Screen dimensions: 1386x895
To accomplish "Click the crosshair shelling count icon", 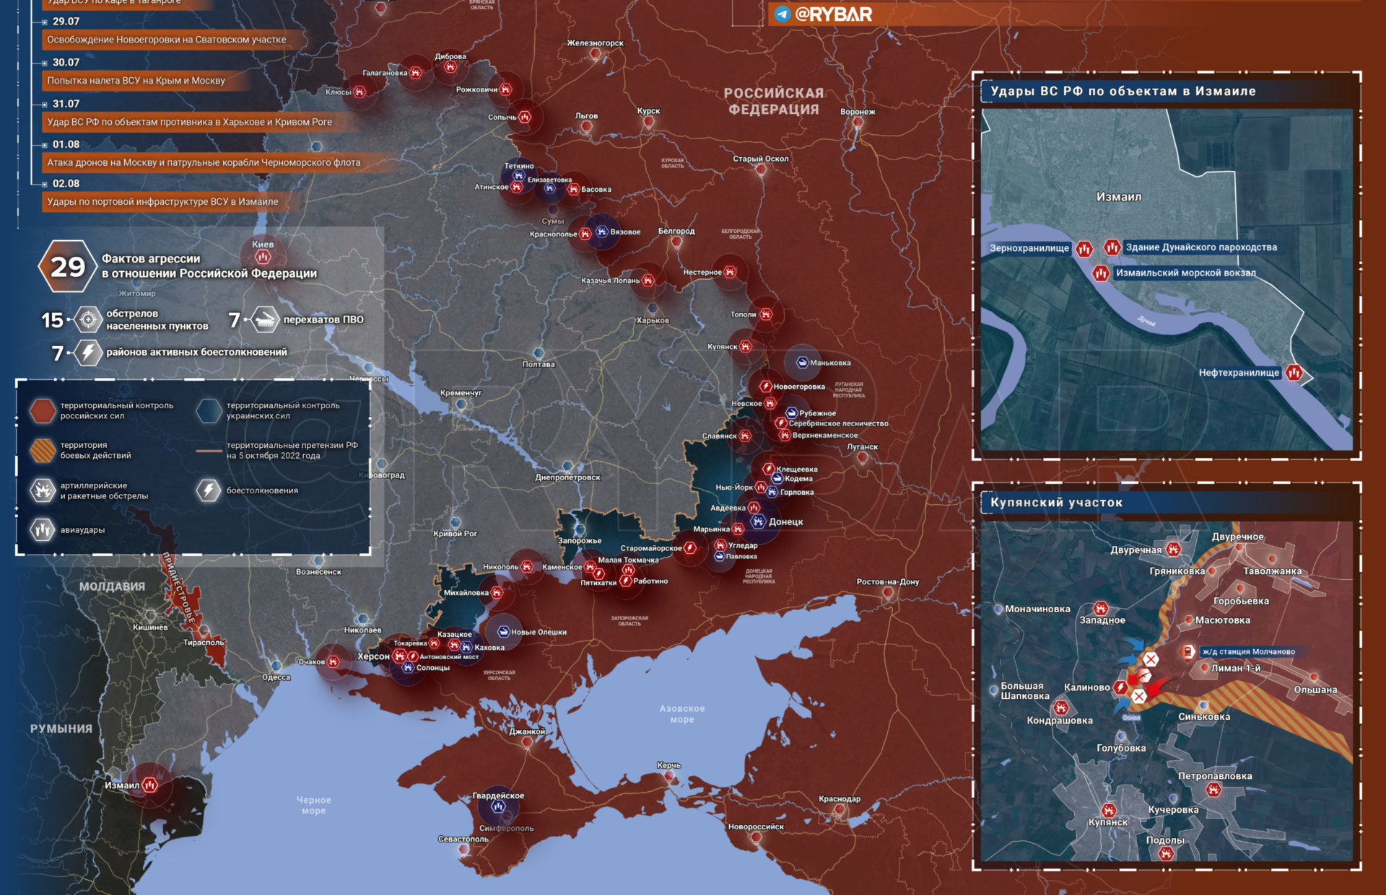I will click(x=88, y=319).
